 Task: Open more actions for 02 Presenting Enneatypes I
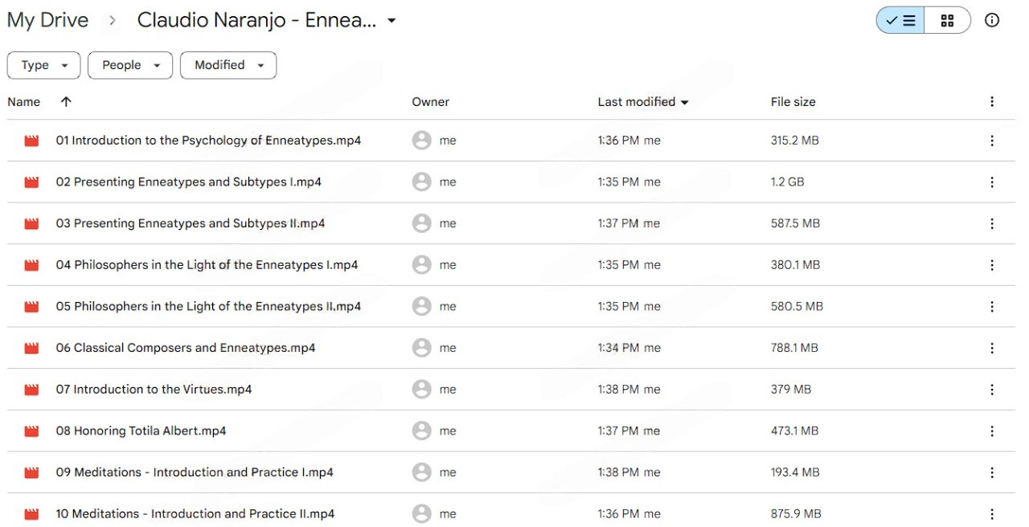point(992,182)
